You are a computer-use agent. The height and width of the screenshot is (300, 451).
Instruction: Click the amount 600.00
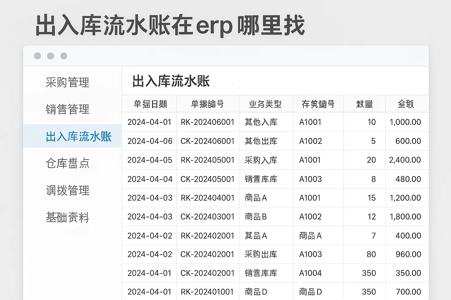[408, 141]
